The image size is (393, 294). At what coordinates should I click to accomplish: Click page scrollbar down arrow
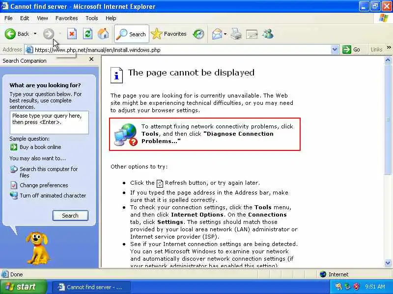pos(388,263)
